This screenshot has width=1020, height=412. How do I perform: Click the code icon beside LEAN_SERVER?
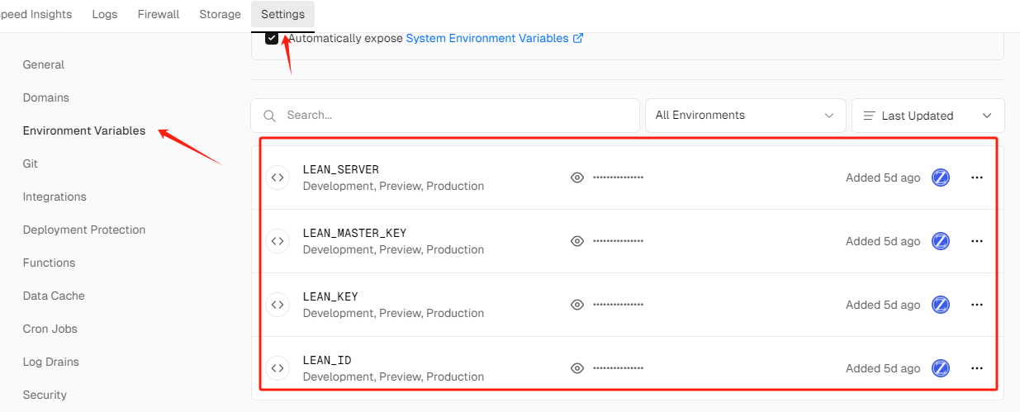[x=278, y=178]
